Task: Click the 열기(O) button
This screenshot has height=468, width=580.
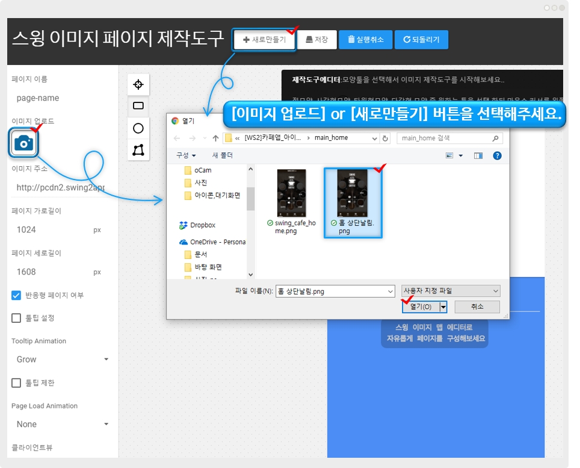Action: pyautogui.click(x=421, y=307)
